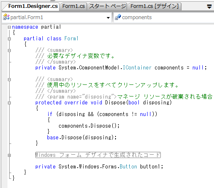Click the components field icon
The height and width of the screenshot is (188, 214).
[118, 17]
